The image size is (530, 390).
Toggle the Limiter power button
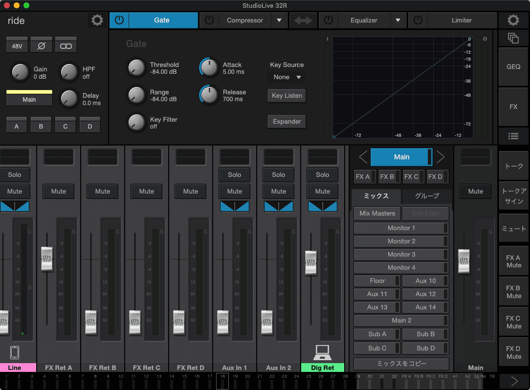click(418, 21)
